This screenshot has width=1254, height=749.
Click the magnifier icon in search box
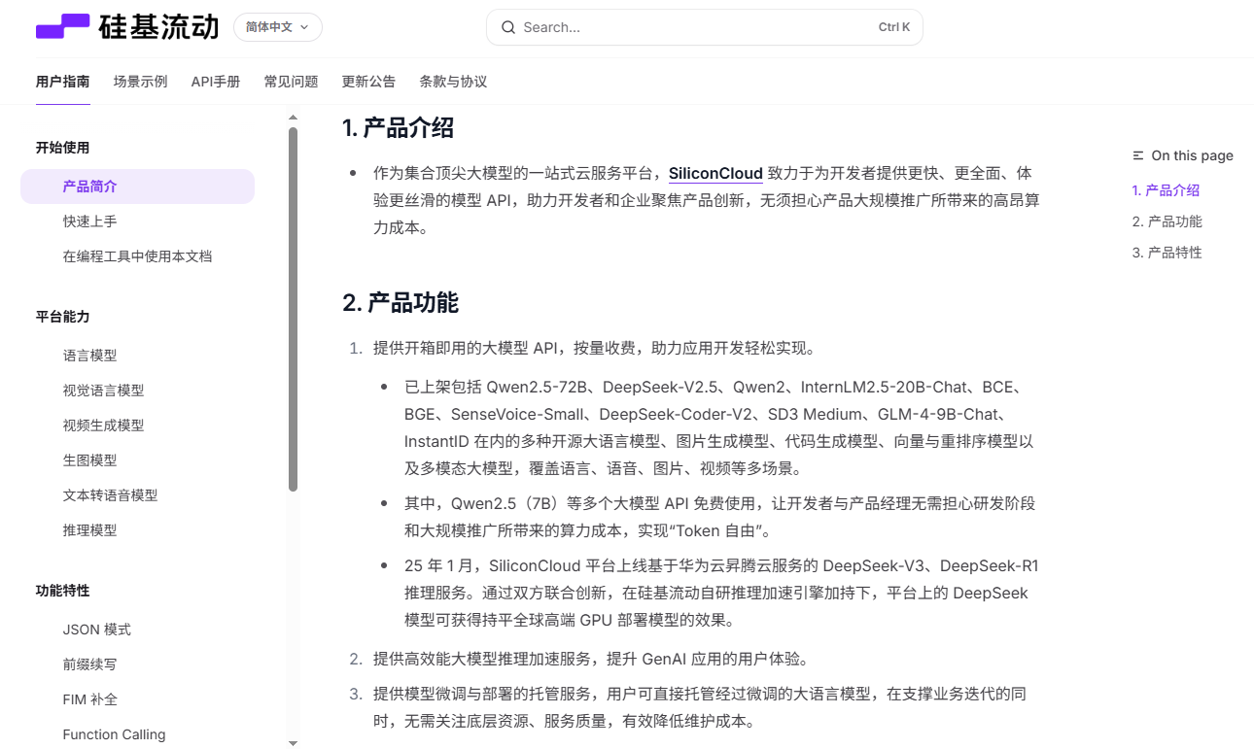pos(507,27)
